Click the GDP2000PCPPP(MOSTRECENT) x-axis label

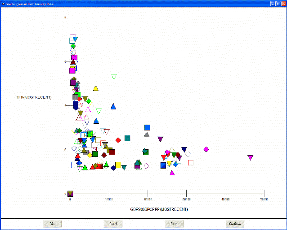pos(159,209)
